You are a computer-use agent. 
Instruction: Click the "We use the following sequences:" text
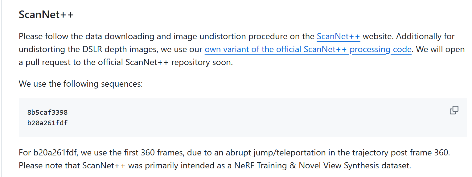pos(81,84)
